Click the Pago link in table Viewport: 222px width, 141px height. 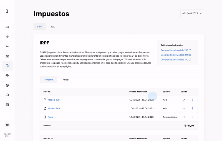(x=50, y=117)
